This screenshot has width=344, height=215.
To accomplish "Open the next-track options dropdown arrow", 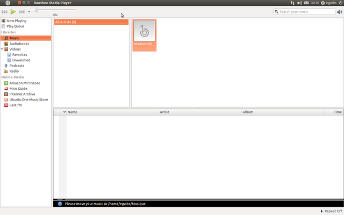I will 29,11.
